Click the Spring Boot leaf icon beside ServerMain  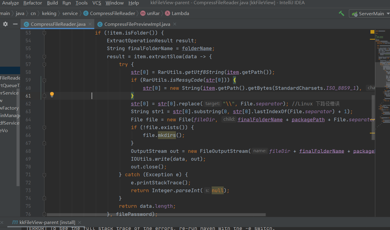click(355, 14)
